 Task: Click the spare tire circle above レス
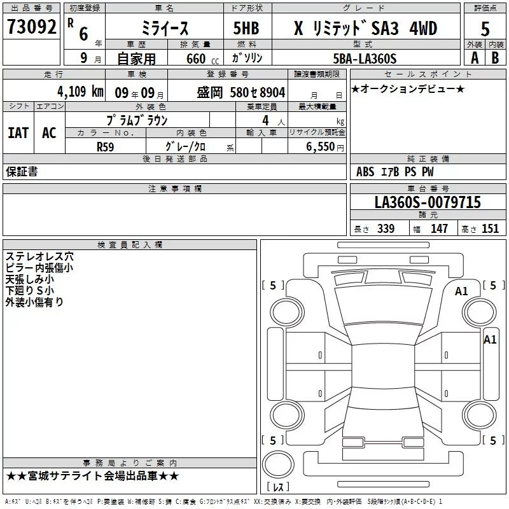[x=277, y=463]
